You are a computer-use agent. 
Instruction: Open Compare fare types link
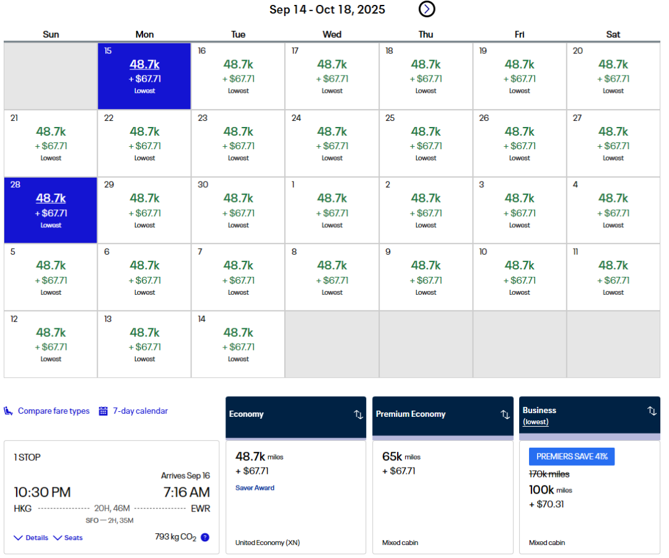click(x=53, y=411)
